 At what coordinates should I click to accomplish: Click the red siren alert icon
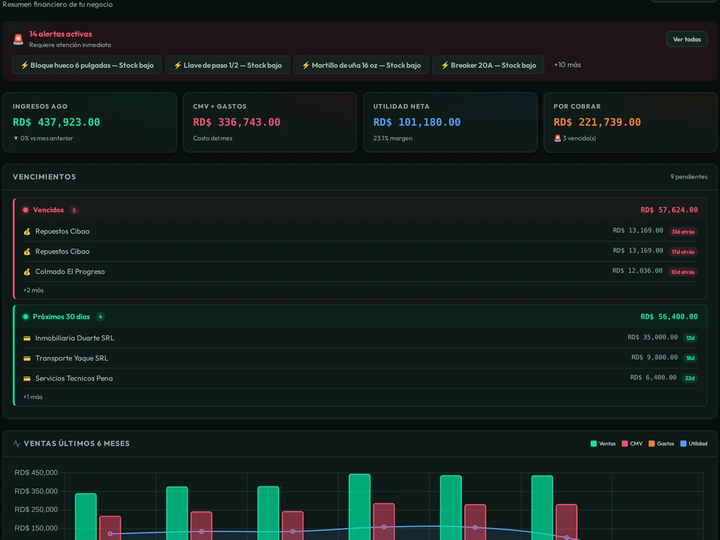pyautogui.click(x=18, y=40)
